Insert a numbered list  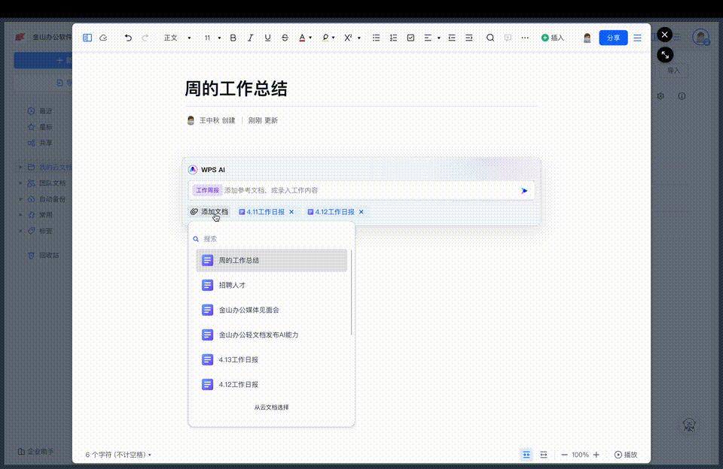pyautogui.click(x=393, y=38)
